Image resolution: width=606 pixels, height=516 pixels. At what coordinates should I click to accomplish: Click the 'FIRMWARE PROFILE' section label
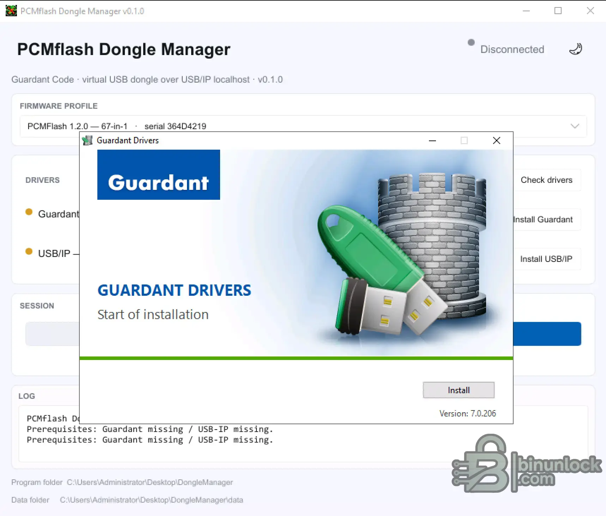point(59,106)
